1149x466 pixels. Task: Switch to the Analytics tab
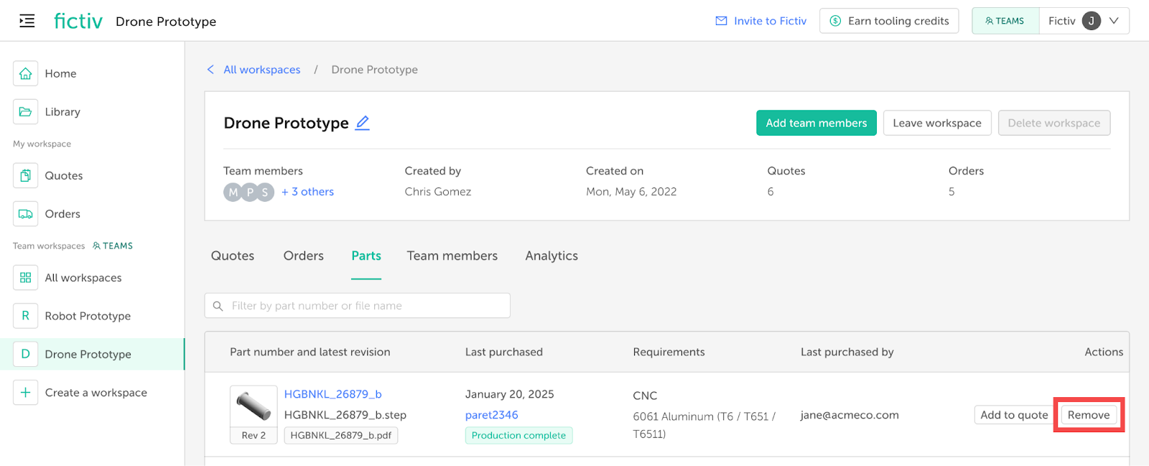[x=551, y=256]
